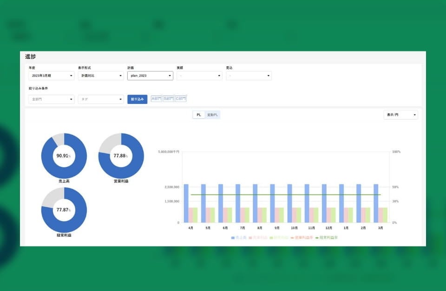Click the 1,500,000 axis label
This screenshot has width=446, height=291.
pos(172,202)
